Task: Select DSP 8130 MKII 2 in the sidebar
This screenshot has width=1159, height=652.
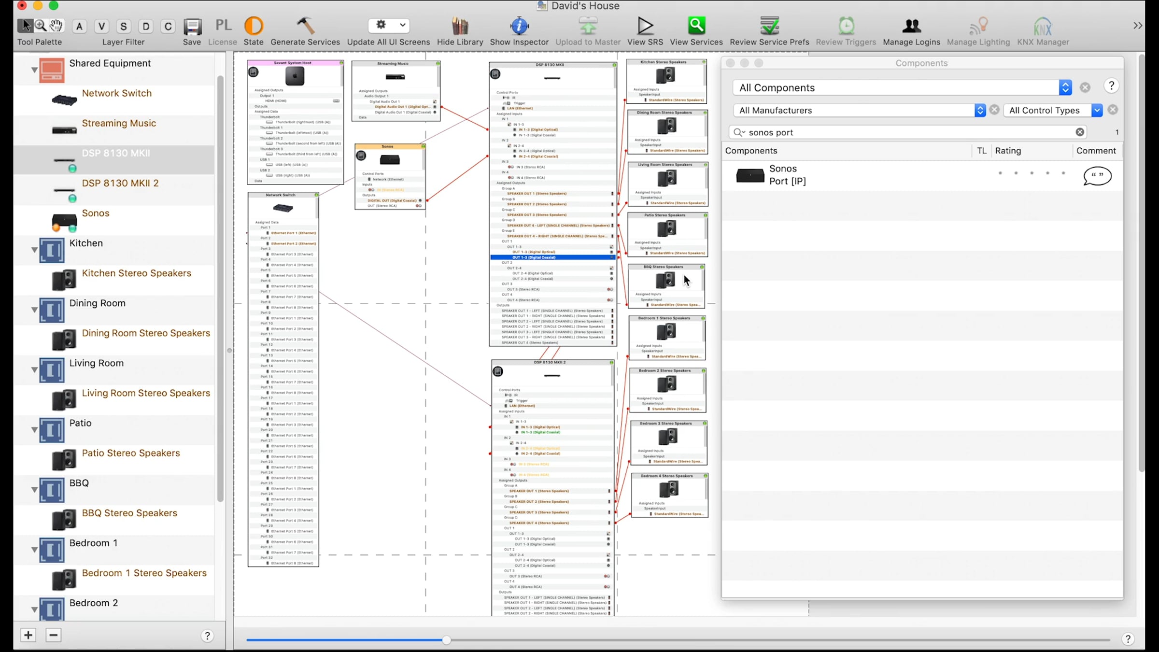Action: click(120, 184)
